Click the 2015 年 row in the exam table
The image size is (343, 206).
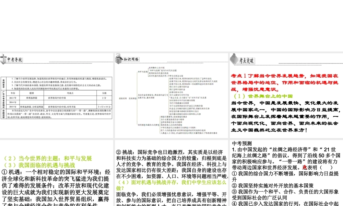coord(60,107)
